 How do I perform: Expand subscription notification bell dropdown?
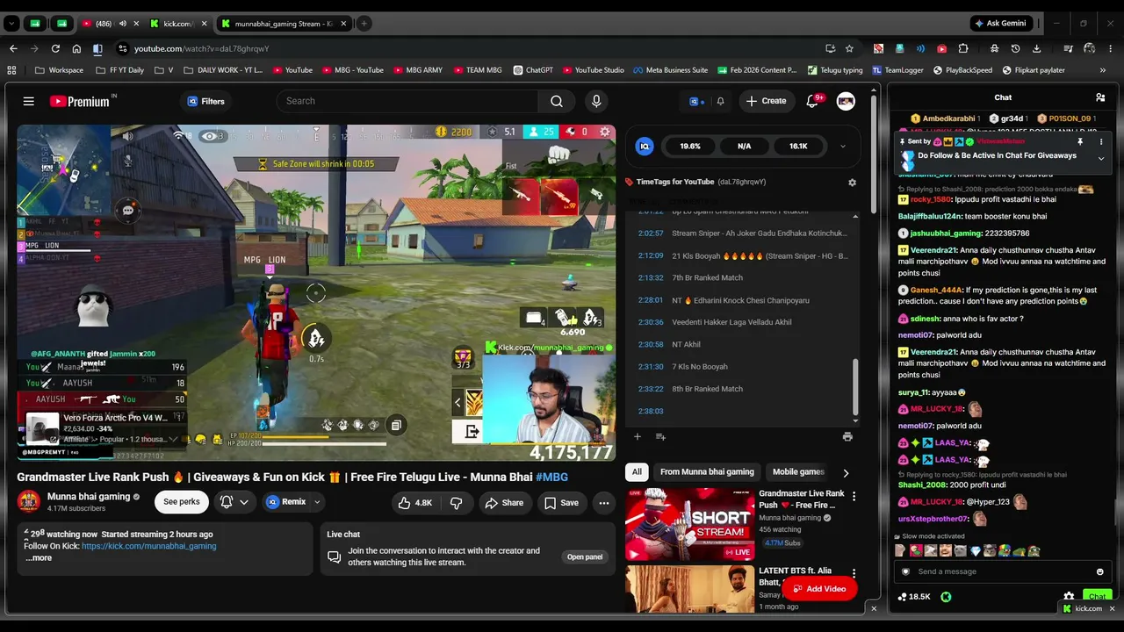(x=234, y=502)
